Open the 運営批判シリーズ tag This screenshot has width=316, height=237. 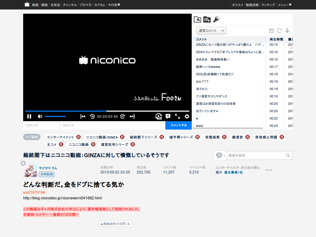point(115,145)
